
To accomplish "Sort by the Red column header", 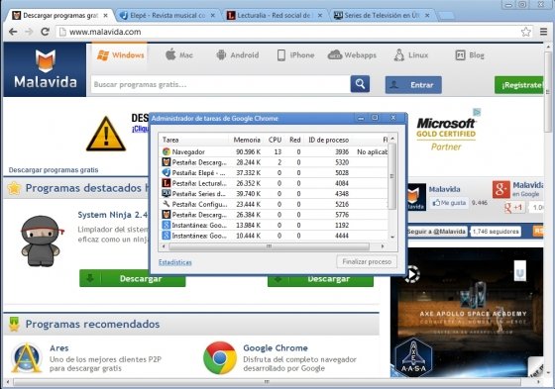I will 295,140.
